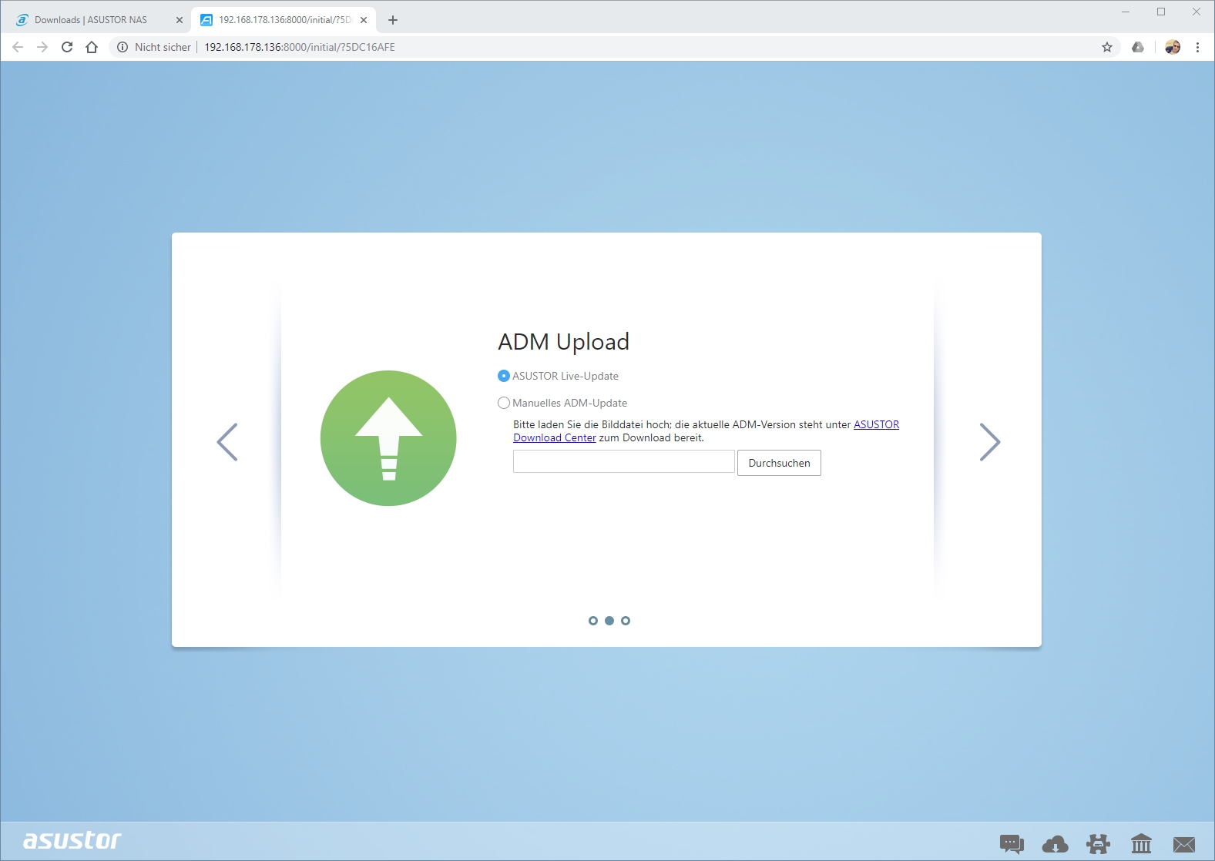The image size is (1215, 861).
Task: Reload the current page
Action: [x=67, y=47]
